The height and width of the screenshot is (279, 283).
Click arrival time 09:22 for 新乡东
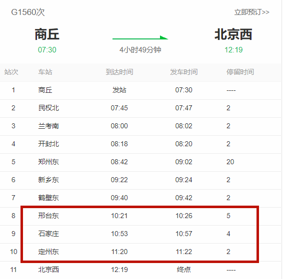tap(119, 180)
